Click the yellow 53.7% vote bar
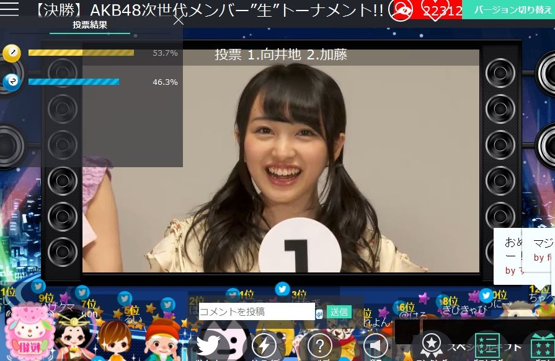Screen dimensions: 555x361 pyautogui.click(x=81, y=53)
